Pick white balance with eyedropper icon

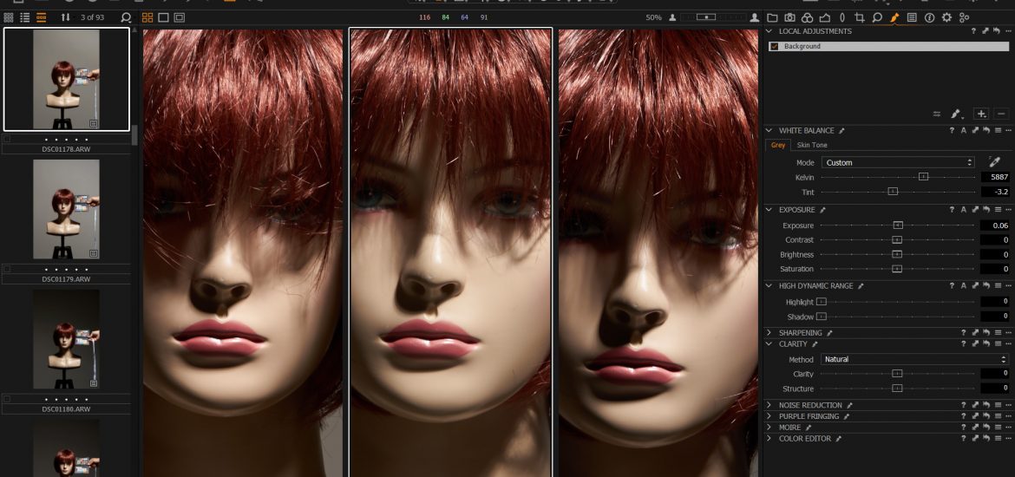(x=994, y=162)
